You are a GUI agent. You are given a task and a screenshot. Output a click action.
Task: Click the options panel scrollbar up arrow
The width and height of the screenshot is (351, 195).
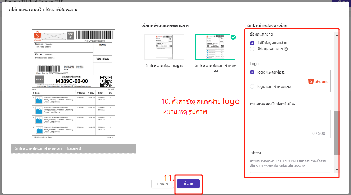pyautogui.click(x=337, y=35)
